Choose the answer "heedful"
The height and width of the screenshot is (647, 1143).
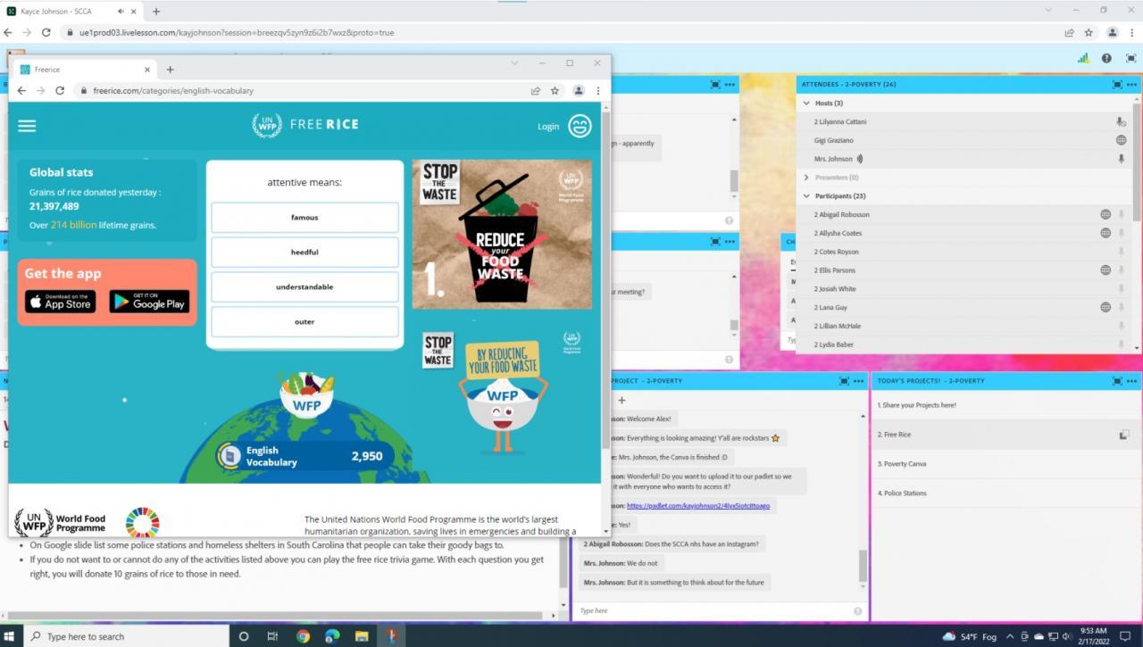click(305, 253)
